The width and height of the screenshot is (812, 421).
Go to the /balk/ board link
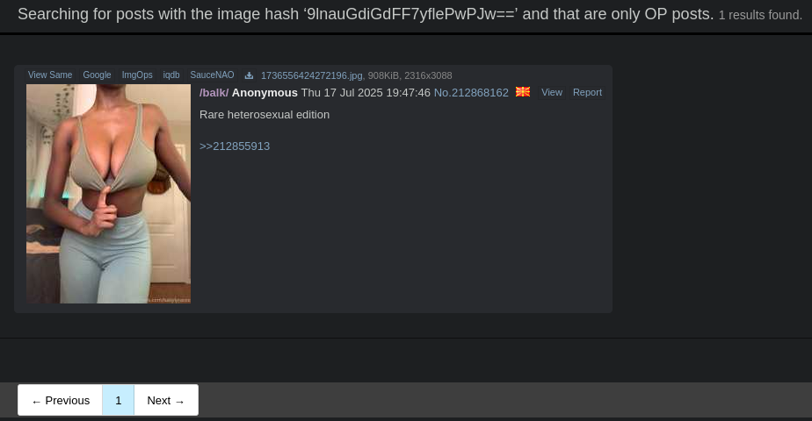(214, 93)
